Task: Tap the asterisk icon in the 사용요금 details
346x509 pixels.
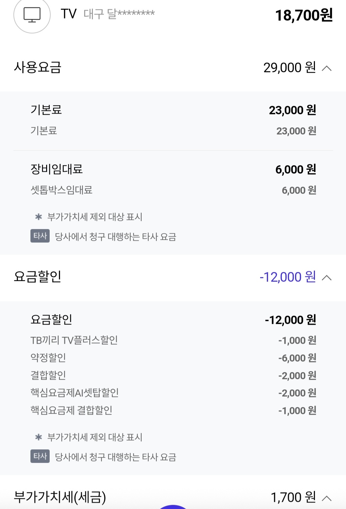Action: 38,217
